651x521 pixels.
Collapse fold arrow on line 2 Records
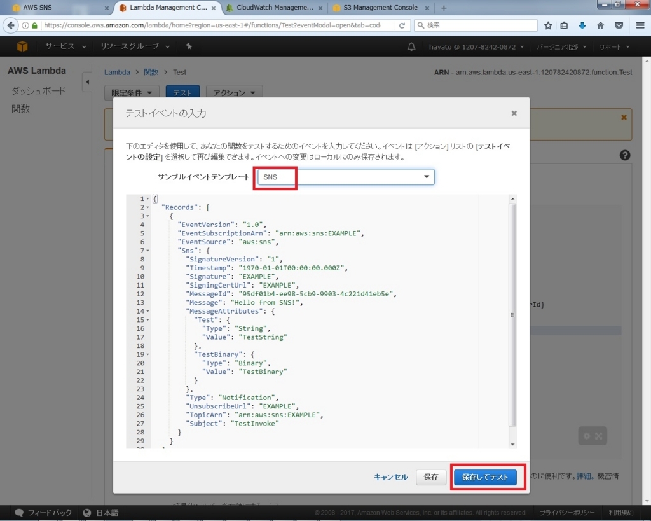[x=147, y=207]
